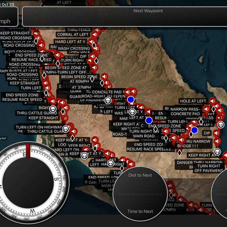Tap the speaker marker beside TURN LEFT label
The width and height of the screenshot is (227, 227).
pyautogui.click(x=48, y=88)
